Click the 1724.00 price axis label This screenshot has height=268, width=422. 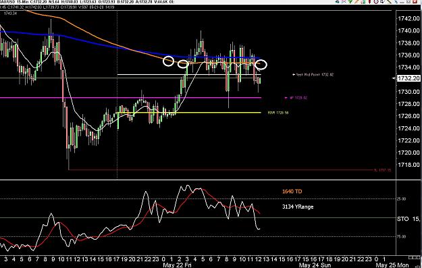coord(408,128)
